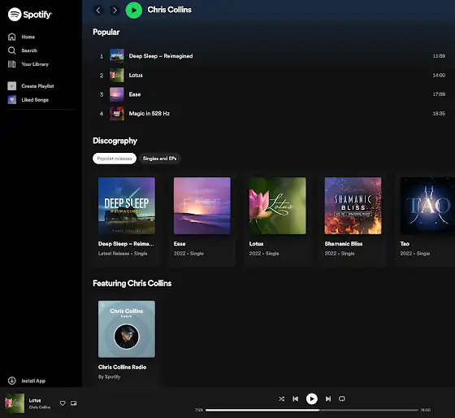The image size is (455, 418).
Task: Open the Ease album cover in Discography
Action: coord(202,206)
